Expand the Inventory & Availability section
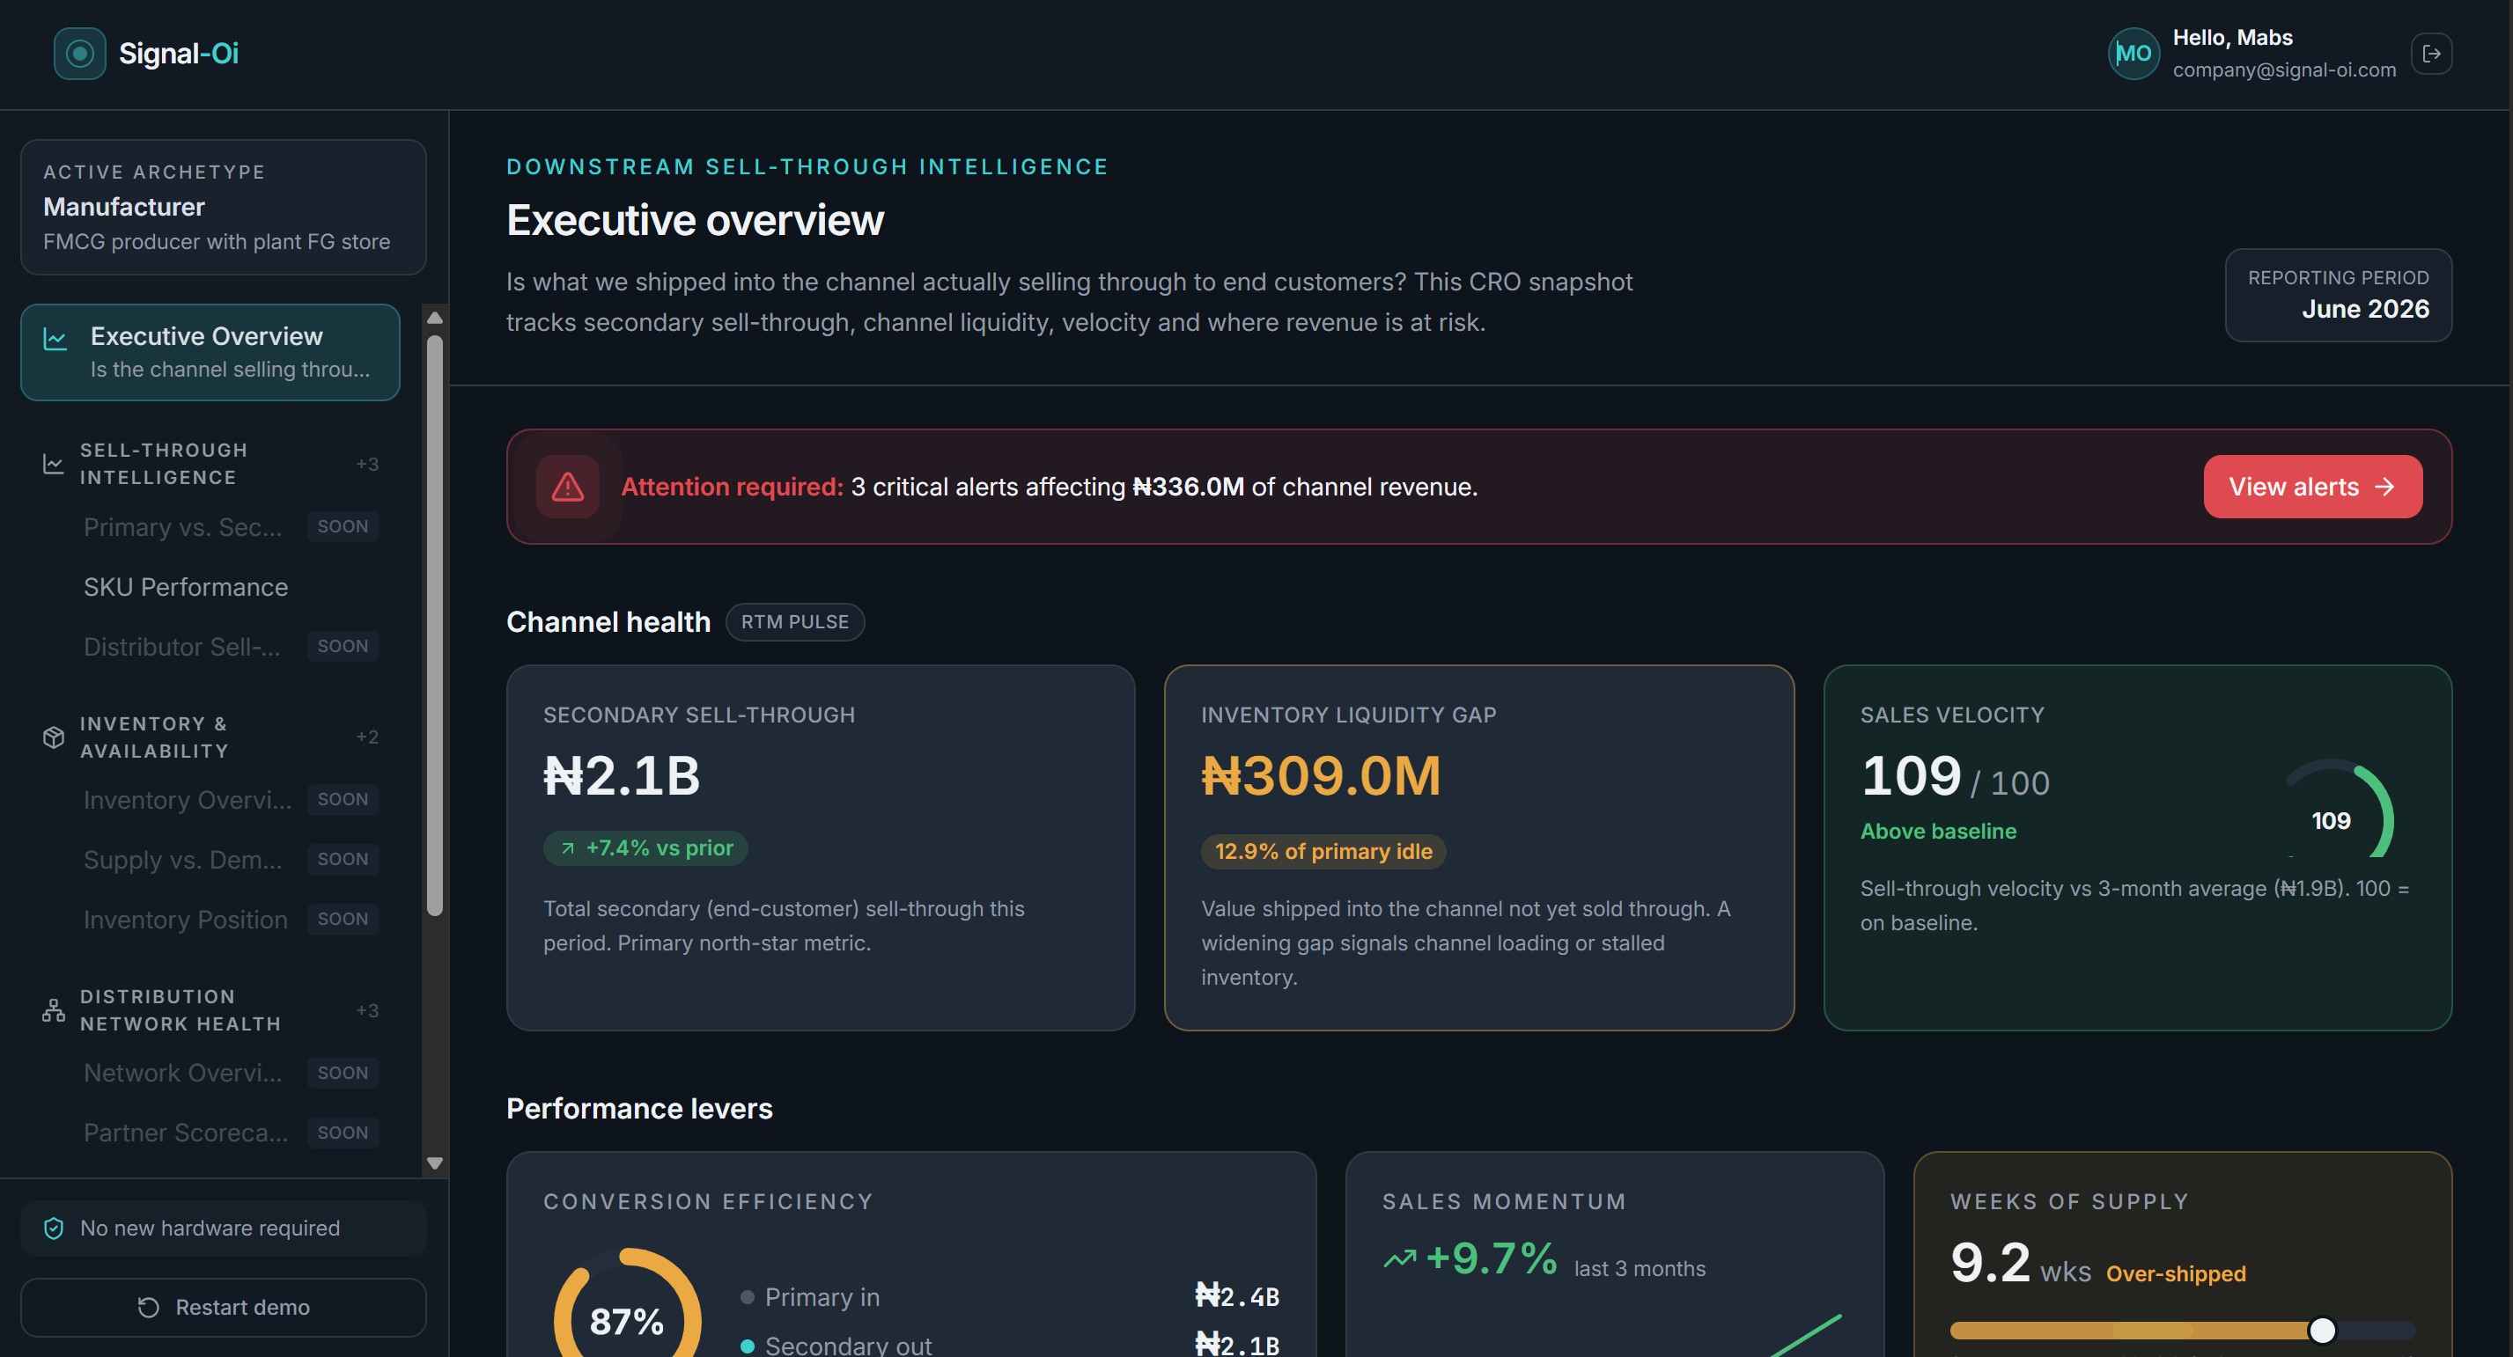The width and height of the screenshot is (2513, 1357). point(210,737)
